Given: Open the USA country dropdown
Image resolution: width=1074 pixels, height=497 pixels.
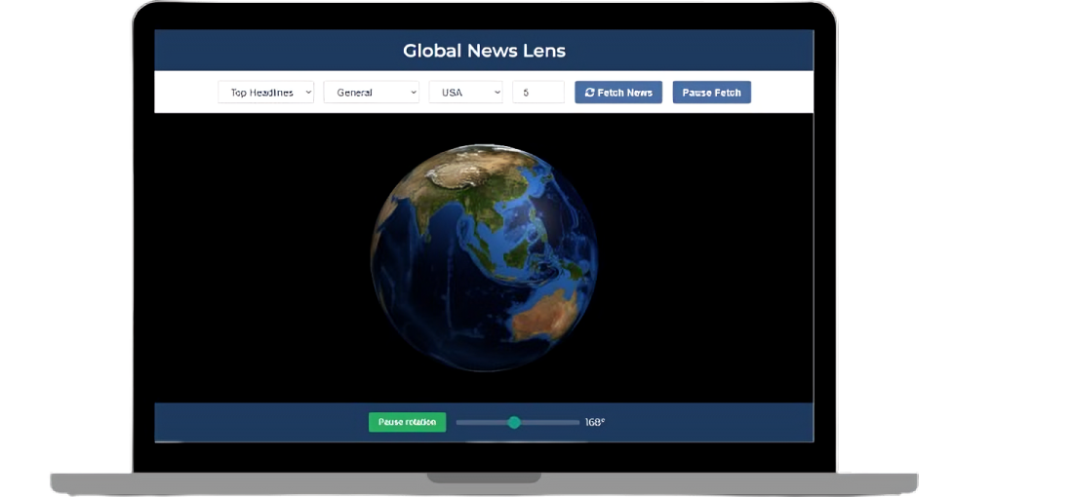Looking at the screenshot, I should [x=465, y=93].
